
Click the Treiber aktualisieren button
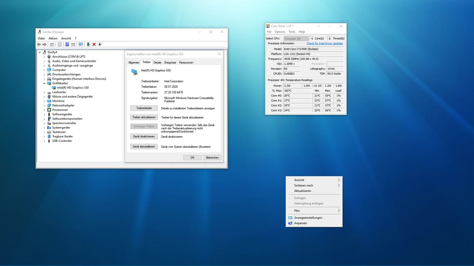tap(144, 117)
